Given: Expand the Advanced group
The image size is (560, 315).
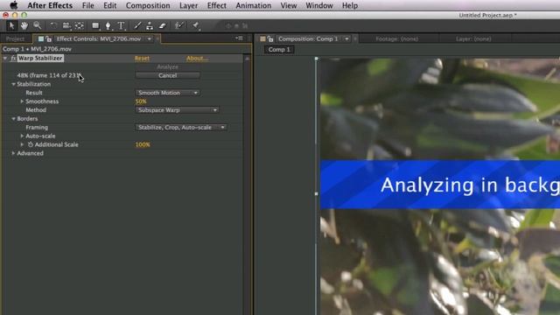Looking at the screenshot, I should click(x=13, y=153).
